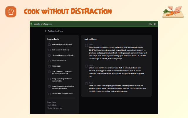This screenshot has width=188, height=118.
Task: Click the password key icon in address bar
Action: click(x=150, y=24)
